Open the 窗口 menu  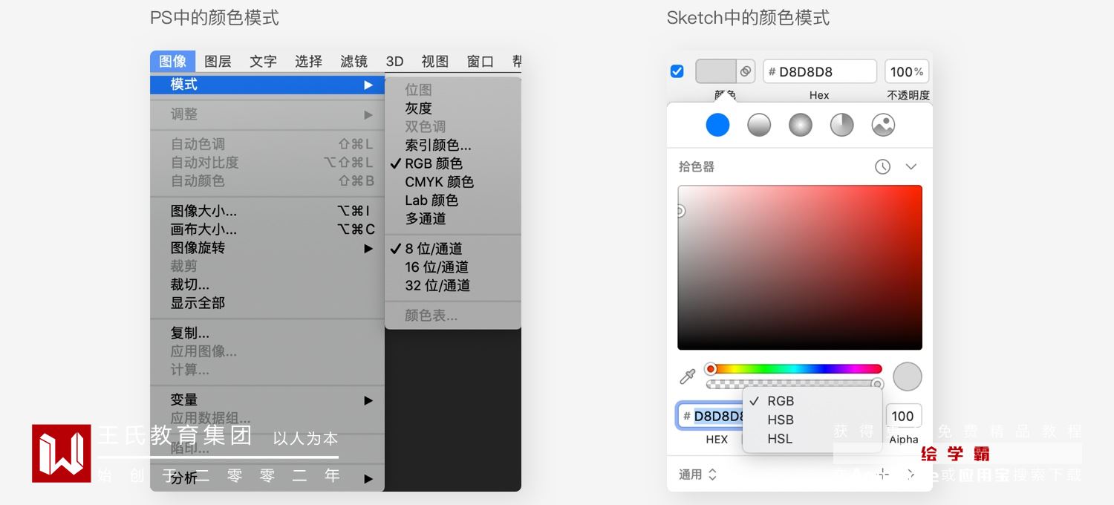point(481,62)
